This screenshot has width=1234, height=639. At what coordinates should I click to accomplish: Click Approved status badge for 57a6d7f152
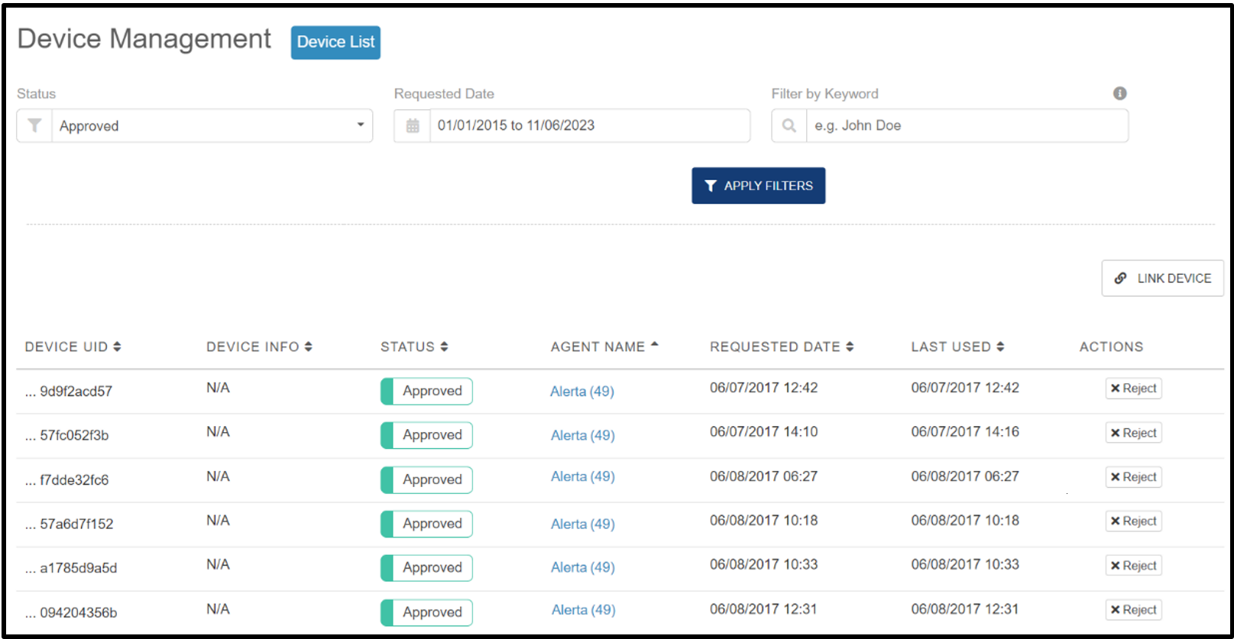pyautogui.click(x=426, y=524)
